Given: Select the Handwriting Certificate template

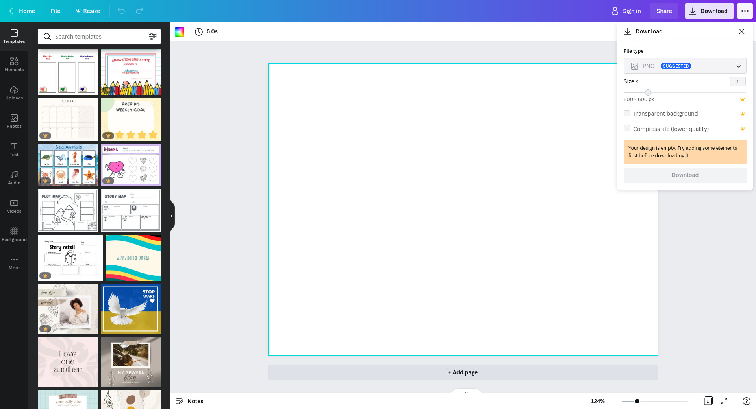Looking at the screenshot, I should pyautogui.click(x=131, y=72).
